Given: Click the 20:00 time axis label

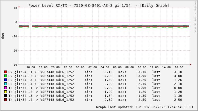Looking at the screenshot, I should coord(55,67).
